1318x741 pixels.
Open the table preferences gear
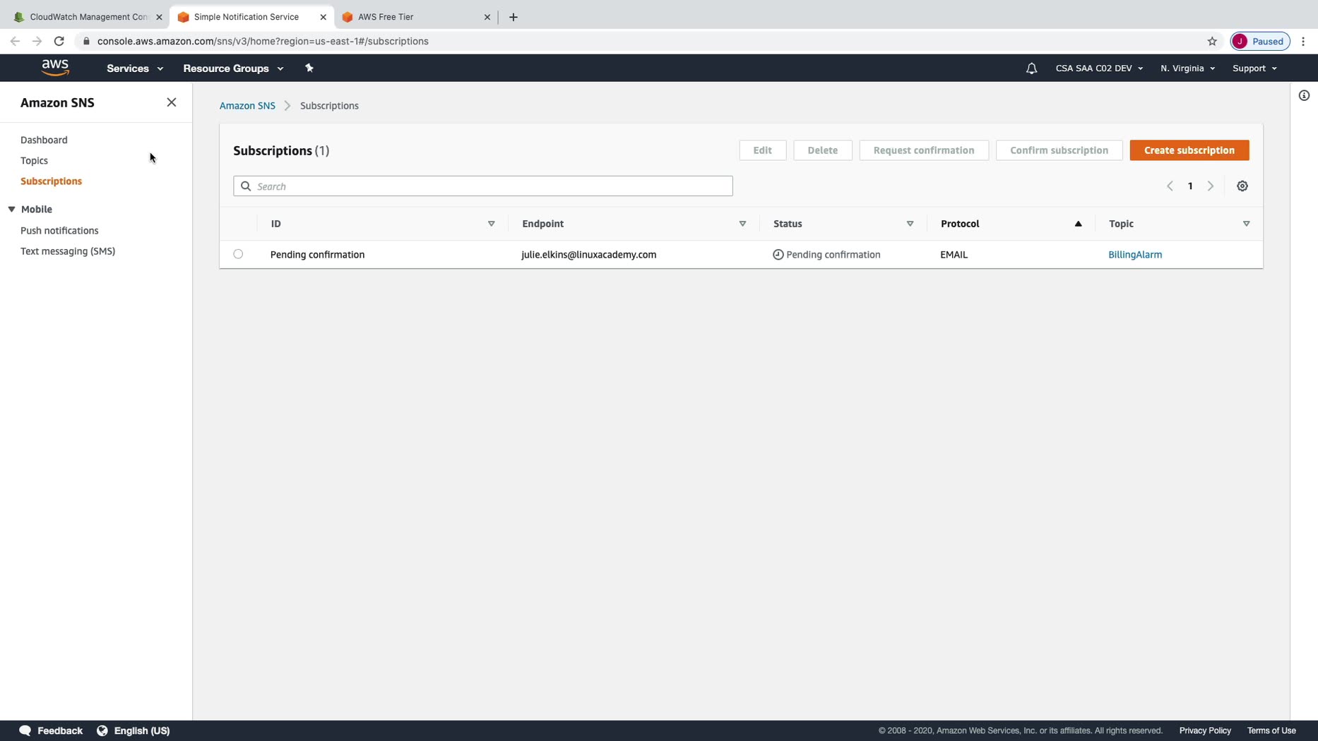tap(1242, 186)
